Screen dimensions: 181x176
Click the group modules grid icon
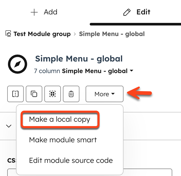click(53, 94)
